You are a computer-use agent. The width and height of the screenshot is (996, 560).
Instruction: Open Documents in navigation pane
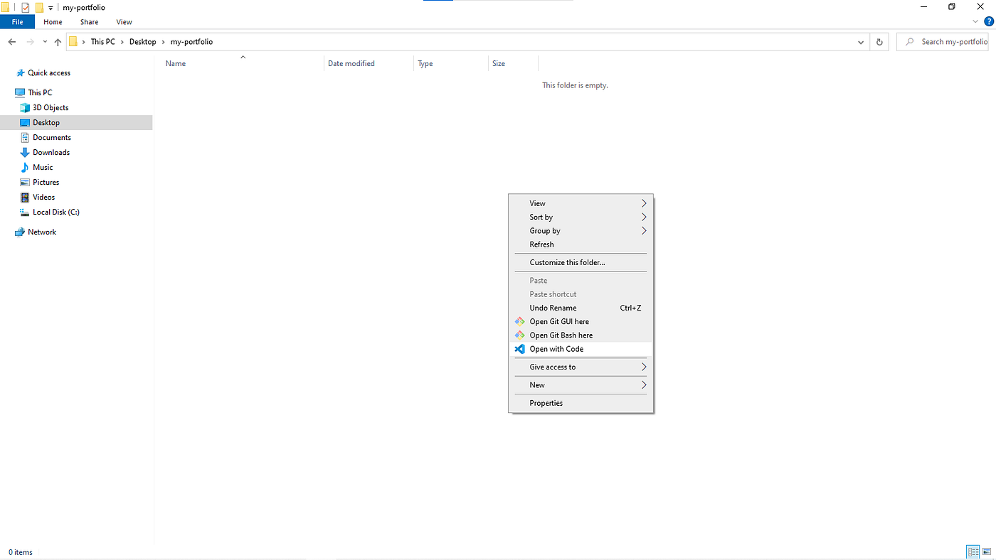(x=52, y=137)
